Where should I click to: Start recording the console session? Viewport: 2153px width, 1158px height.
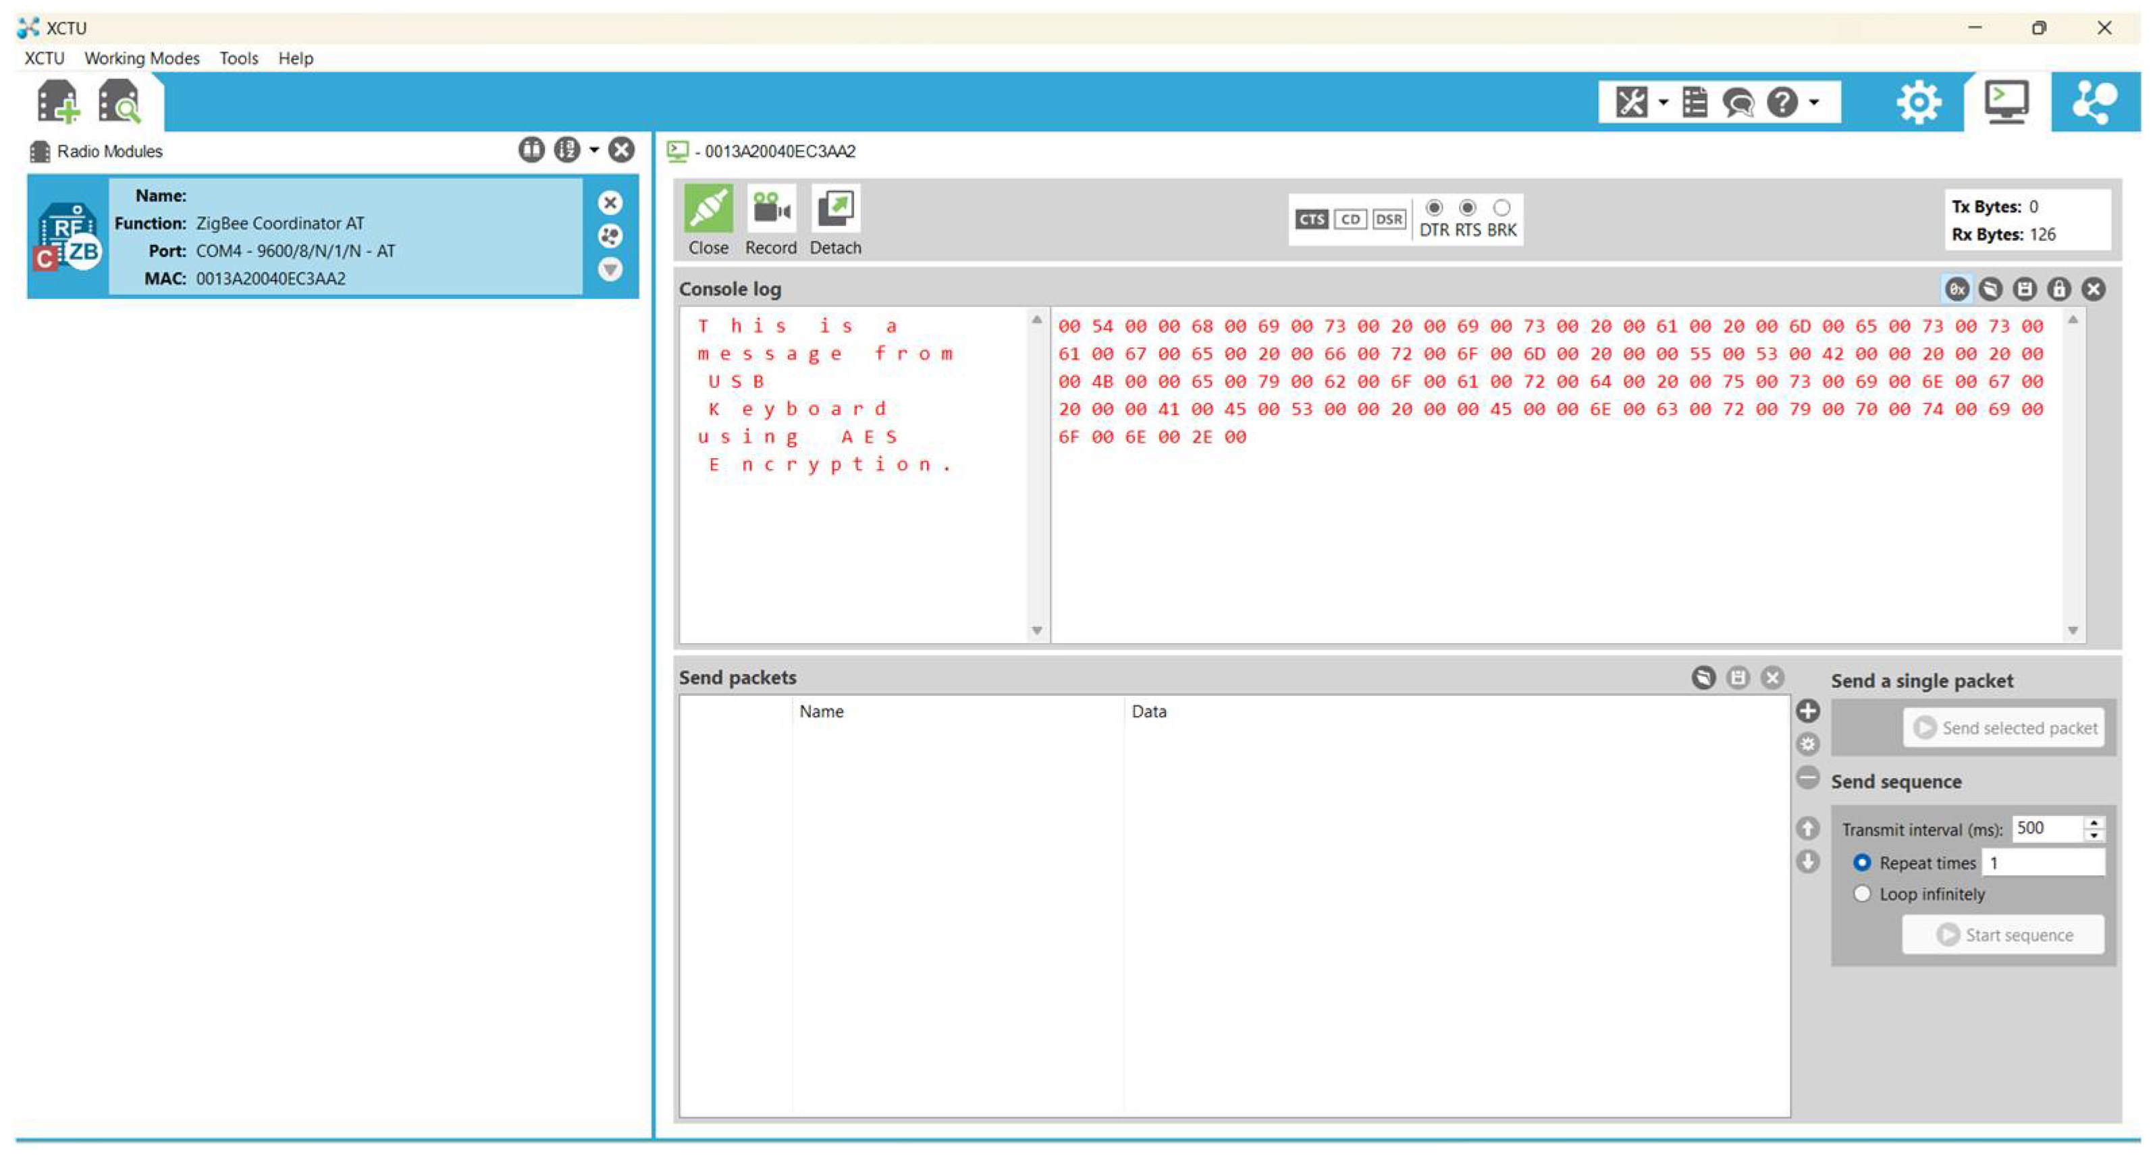(770, 220)
